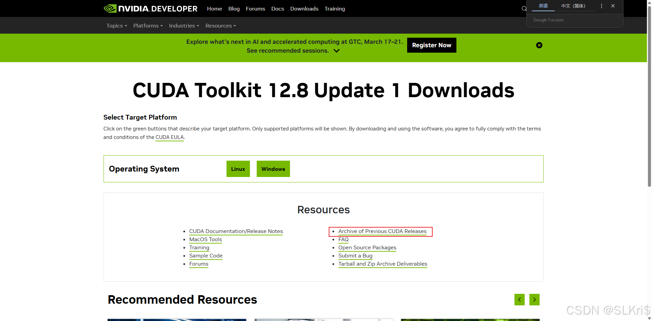Go to next recommended resource
The width and height of the screenshot is (652, 321).
[x=535, y=300]
